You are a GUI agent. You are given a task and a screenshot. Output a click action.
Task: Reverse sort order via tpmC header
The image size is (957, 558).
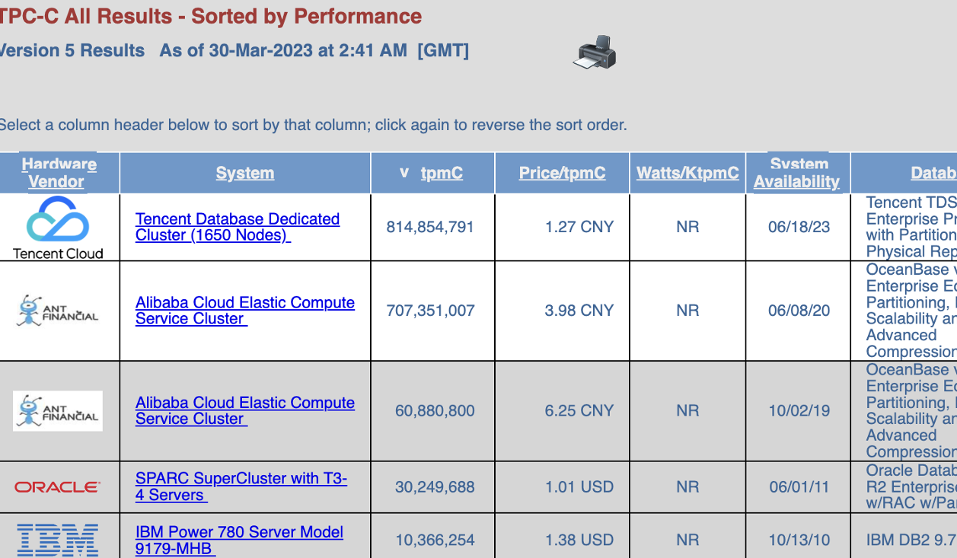[442, 173]
